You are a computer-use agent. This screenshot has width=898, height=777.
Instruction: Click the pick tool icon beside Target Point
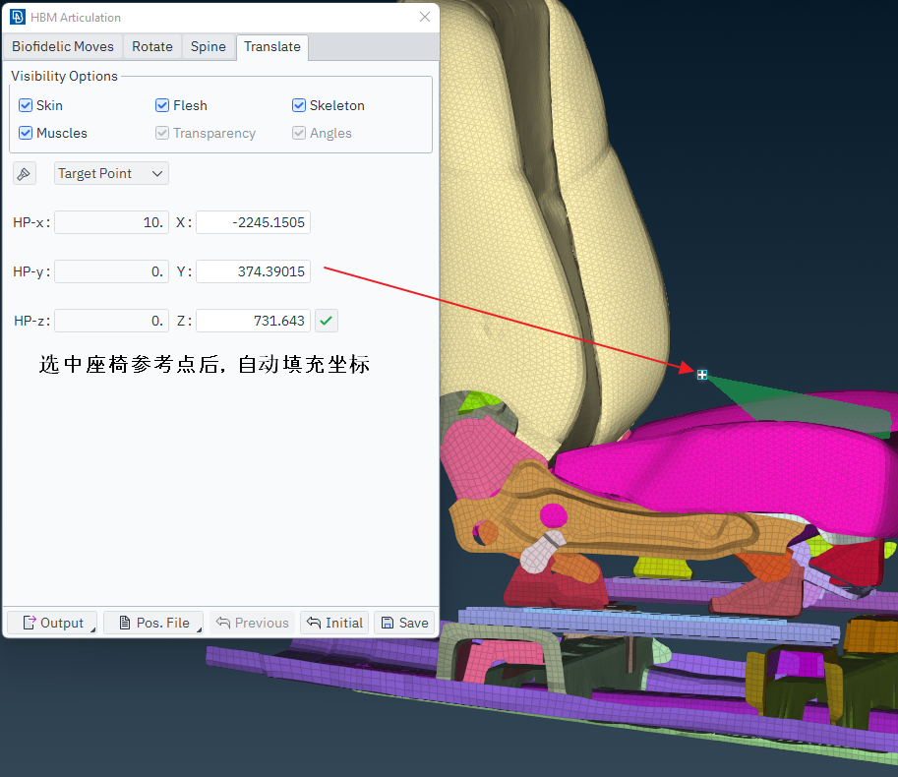pyautogui.click(x=24, y=173)
